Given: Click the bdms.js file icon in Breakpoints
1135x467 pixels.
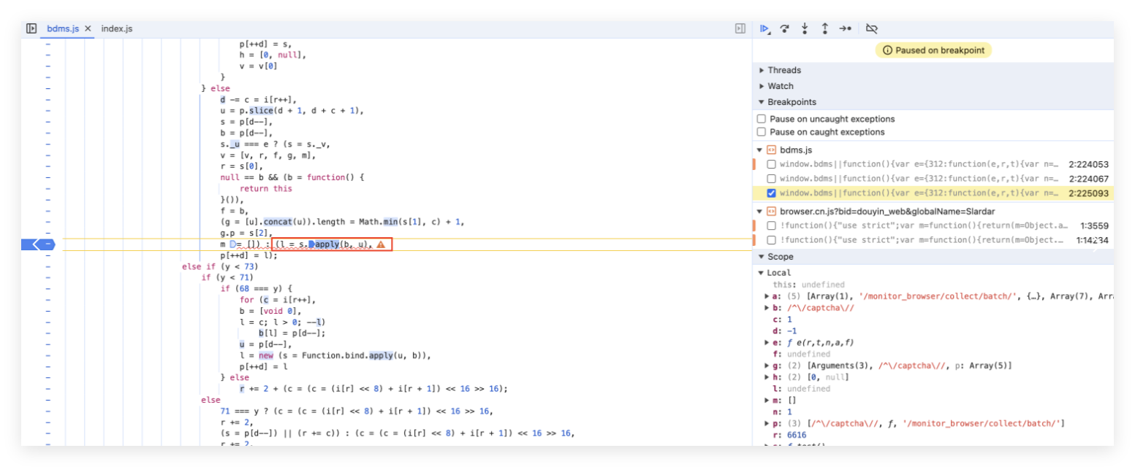Looking at the screenshot, I should tap(771, 150).
